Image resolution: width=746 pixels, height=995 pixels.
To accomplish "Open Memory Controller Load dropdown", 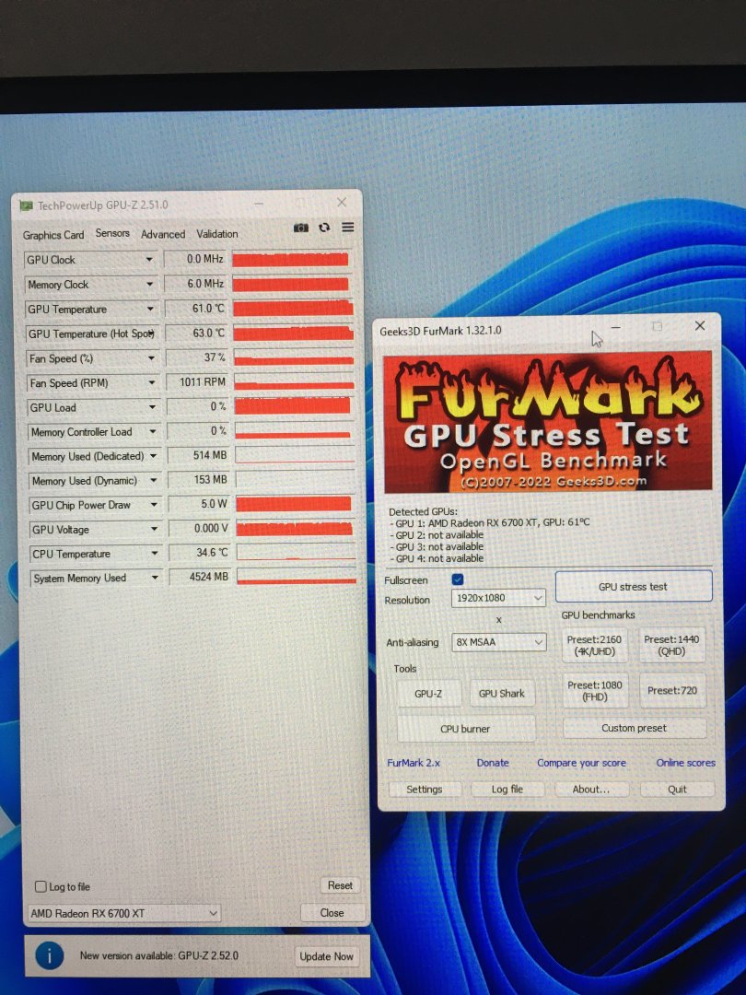I will 152,431.
